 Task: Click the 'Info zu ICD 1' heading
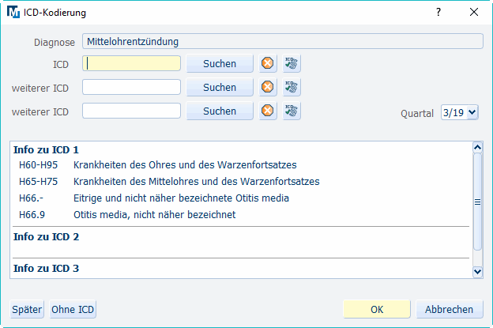click(x=46, y=149)
